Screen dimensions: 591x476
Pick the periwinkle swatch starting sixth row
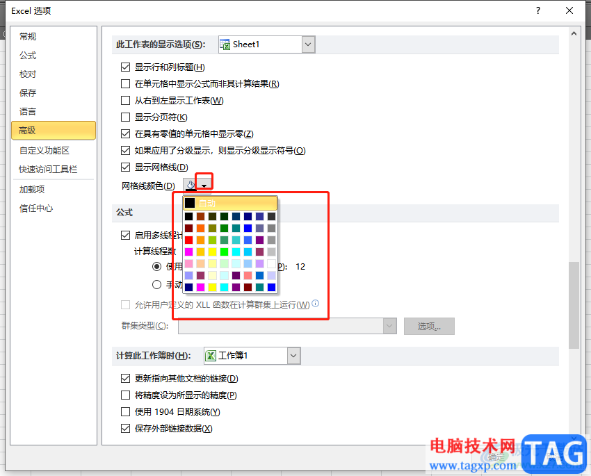click(189, 275)
